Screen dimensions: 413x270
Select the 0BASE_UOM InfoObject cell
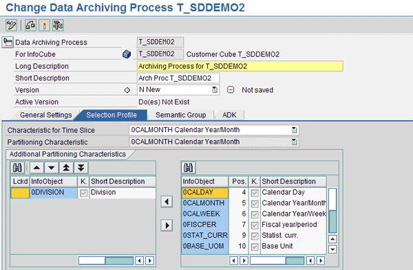(205, 247)
